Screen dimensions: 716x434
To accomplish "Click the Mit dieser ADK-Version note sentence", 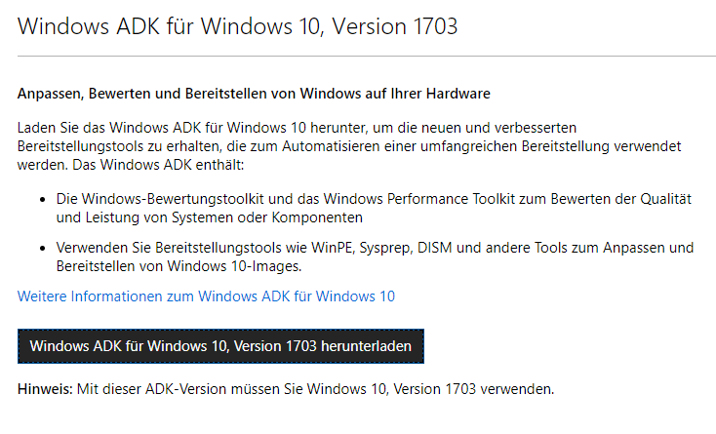I will (x=315, y=389).
